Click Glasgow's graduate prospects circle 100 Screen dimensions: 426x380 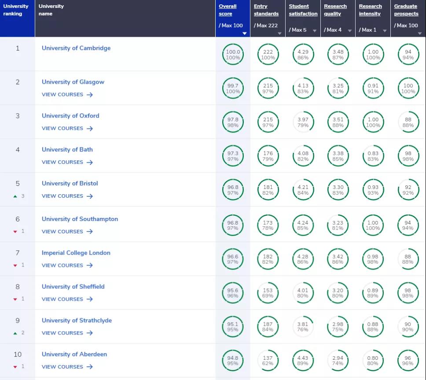pos(408,89)
